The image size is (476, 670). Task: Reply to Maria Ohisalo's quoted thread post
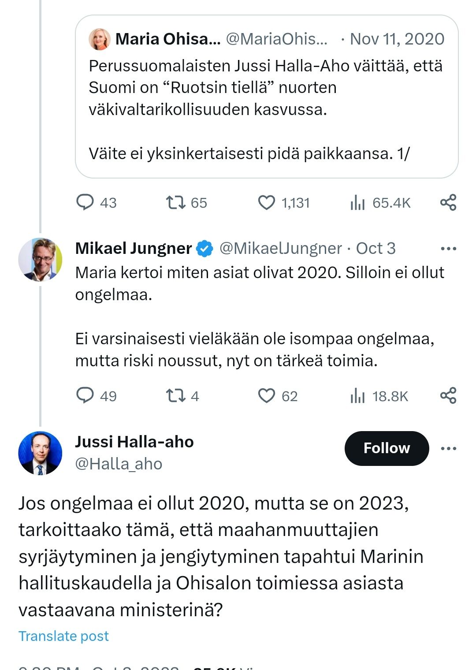85,202
